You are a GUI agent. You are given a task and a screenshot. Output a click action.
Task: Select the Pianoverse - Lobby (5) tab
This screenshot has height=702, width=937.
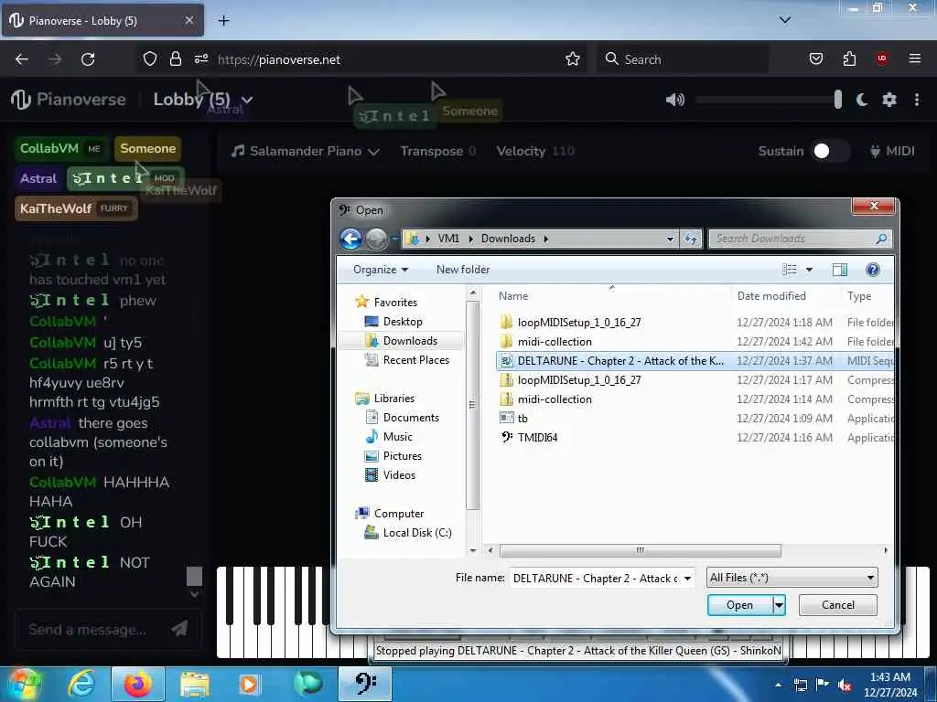tap(102, 21)
